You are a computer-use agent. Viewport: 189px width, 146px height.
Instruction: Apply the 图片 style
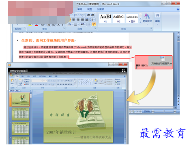click(x=132, y=19)
